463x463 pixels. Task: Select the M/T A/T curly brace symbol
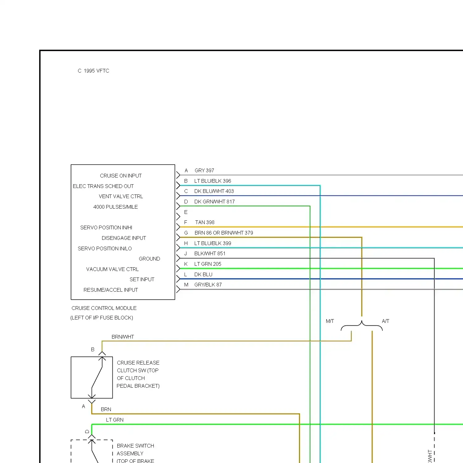coord(362,326)
